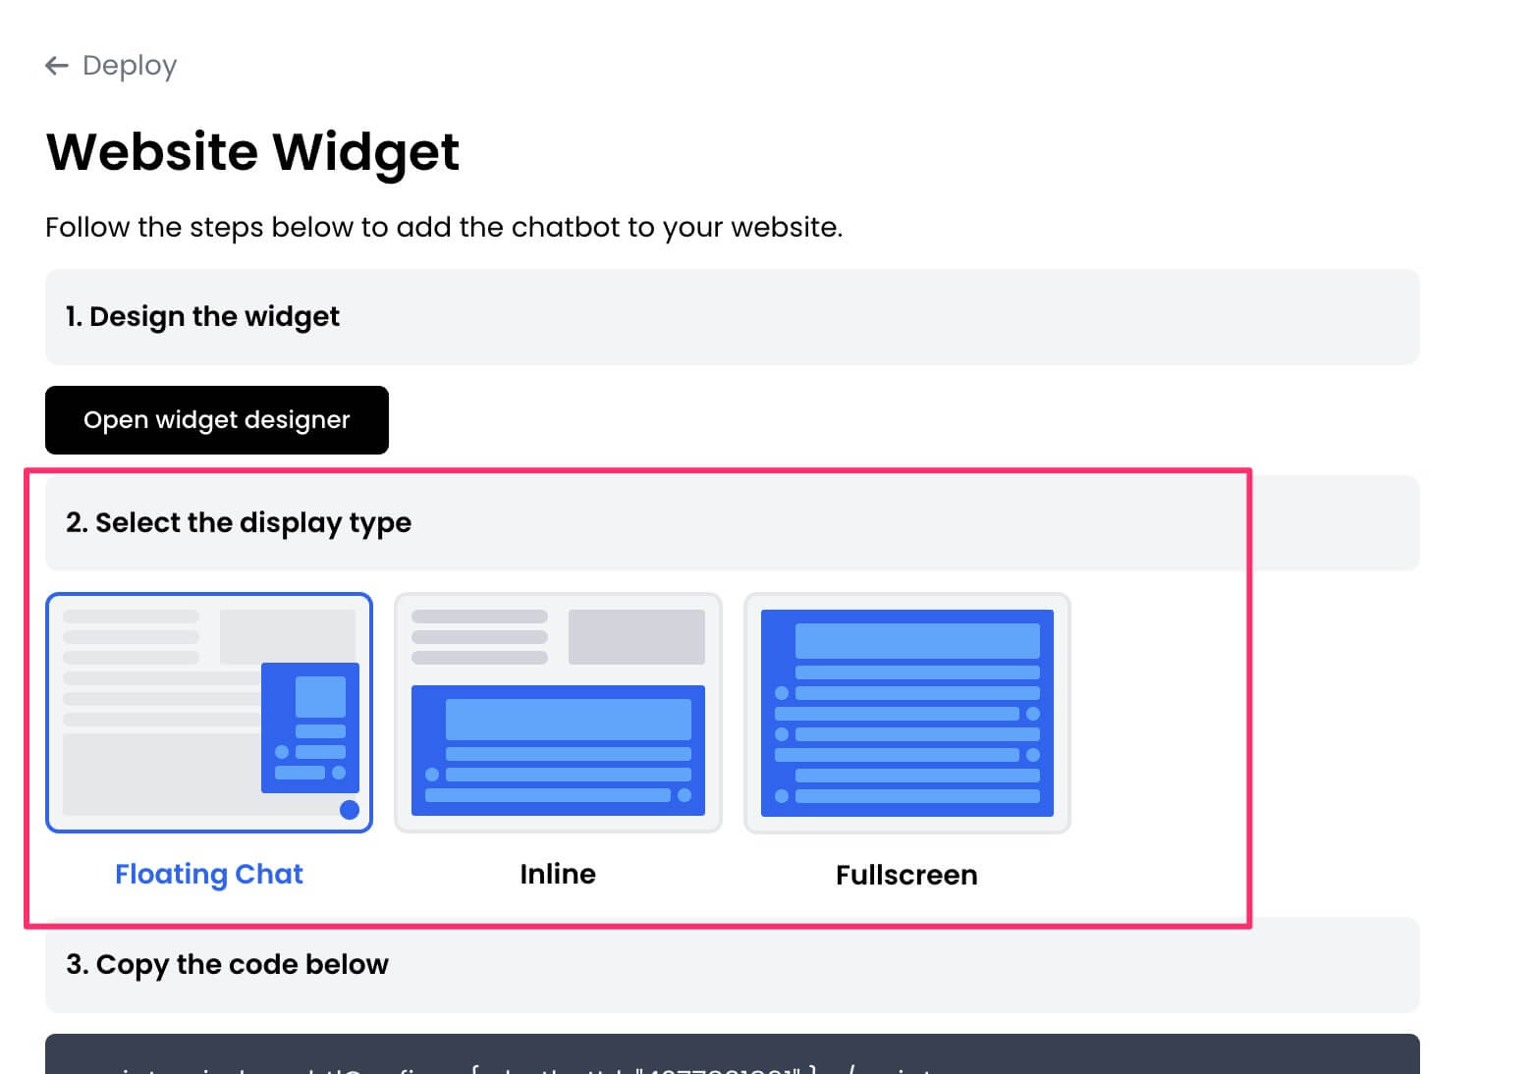Select the Deploy navigation link
This screenshot has height=1074, width=1534.
pos(129,65)
